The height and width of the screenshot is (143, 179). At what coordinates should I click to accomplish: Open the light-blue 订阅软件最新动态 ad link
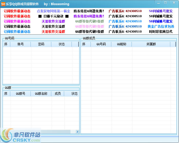click(17, 32)
